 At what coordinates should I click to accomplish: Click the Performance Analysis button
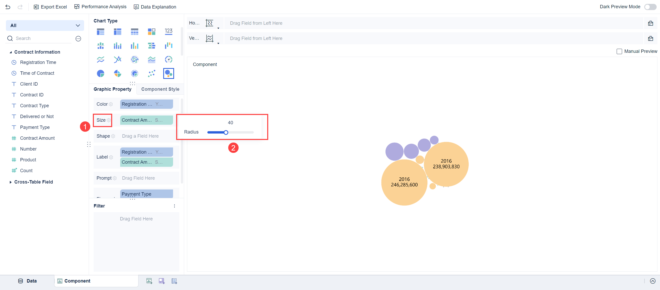click(x=100, y=7)
